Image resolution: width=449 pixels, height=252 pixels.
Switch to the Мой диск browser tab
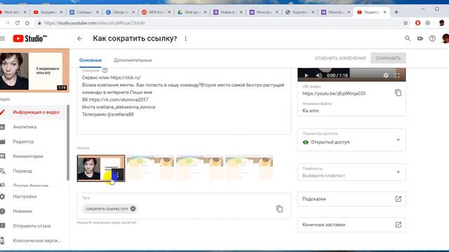pos(192,13)
